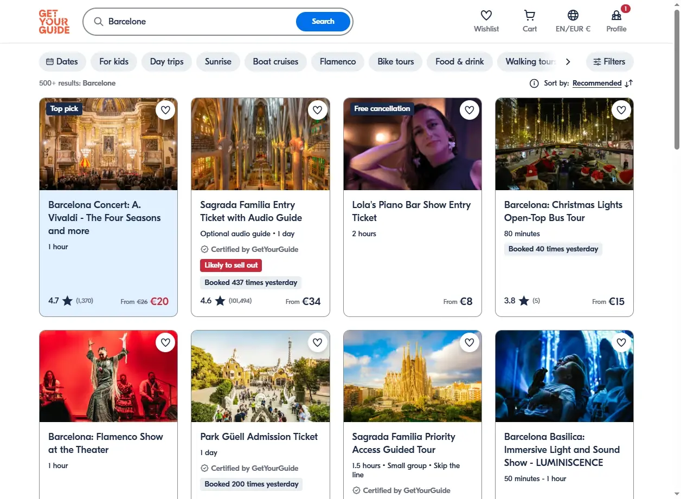
Task: Wishlist the Vivaldi Four Seasons concert
Action: [166, 110]
